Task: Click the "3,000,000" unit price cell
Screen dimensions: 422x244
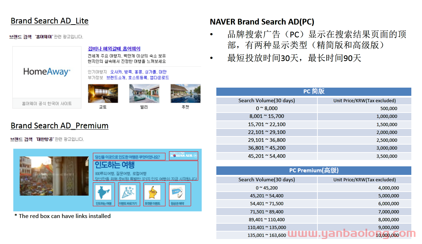Action: pos(364,148)
